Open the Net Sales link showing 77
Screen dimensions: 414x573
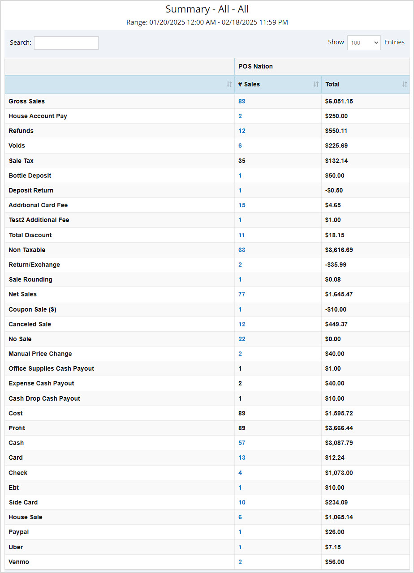tap(241, 294)
